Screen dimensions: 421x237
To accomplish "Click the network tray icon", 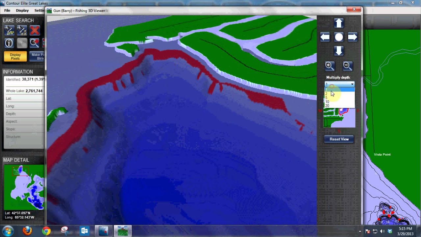I will 375,231.
